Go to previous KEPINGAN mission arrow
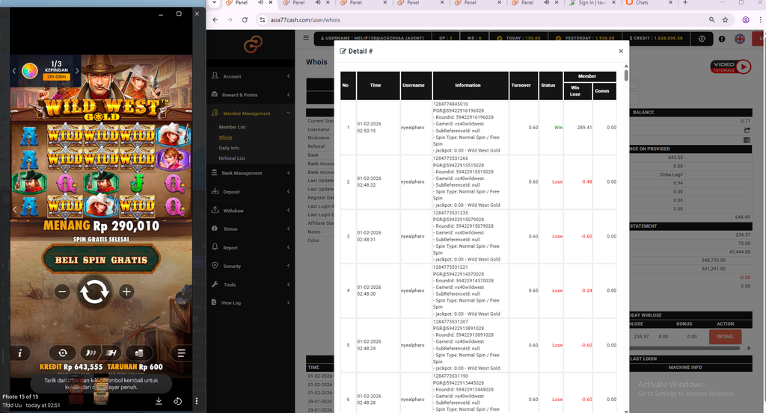This screenshot has width=766, height=413. [14, 71]
